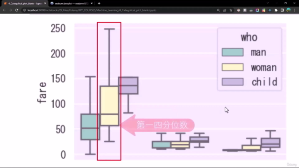Screen dimensions: 299x168
Task: Click the 'man' legend label
Action: (x=258, y=52)
